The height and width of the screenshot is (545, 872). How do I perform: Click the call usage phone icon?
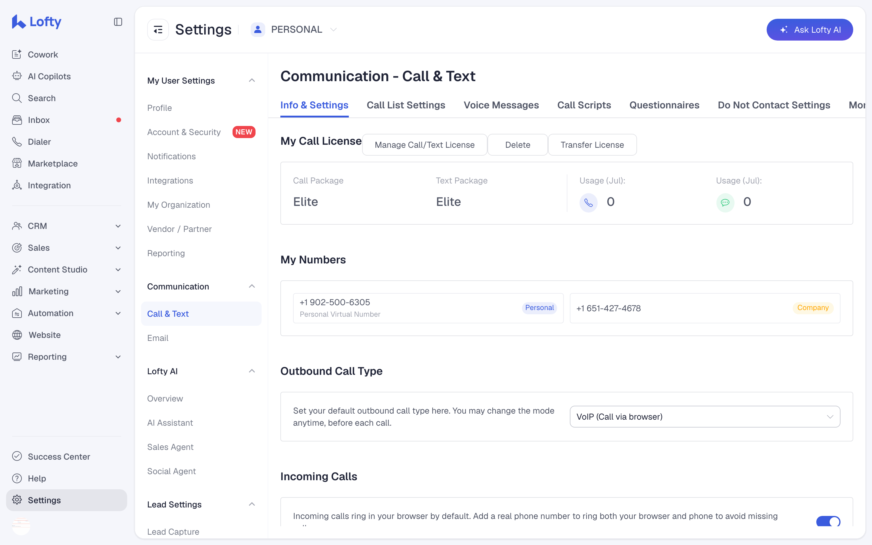point(588,203)
